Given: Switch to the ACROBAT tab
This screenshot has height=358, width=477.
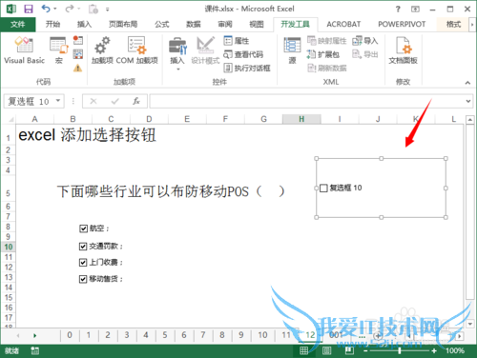Looking at the screenshot, I should pyautogui.click(x=343, y=24).
